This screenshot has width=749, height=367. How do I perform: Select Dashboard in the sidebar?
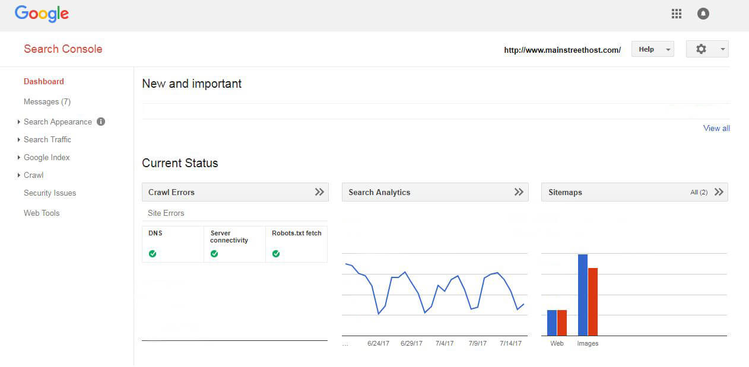coord(44,81)
